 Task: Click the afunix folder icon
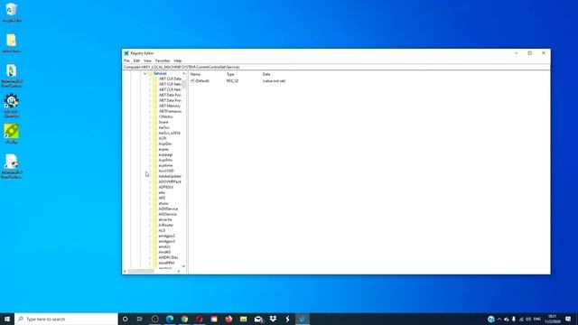tap(154, 203)
